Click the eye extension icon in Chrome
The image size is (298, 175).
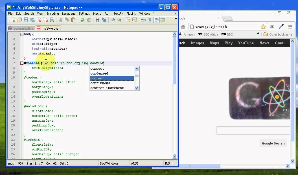[x=272, y=27]
